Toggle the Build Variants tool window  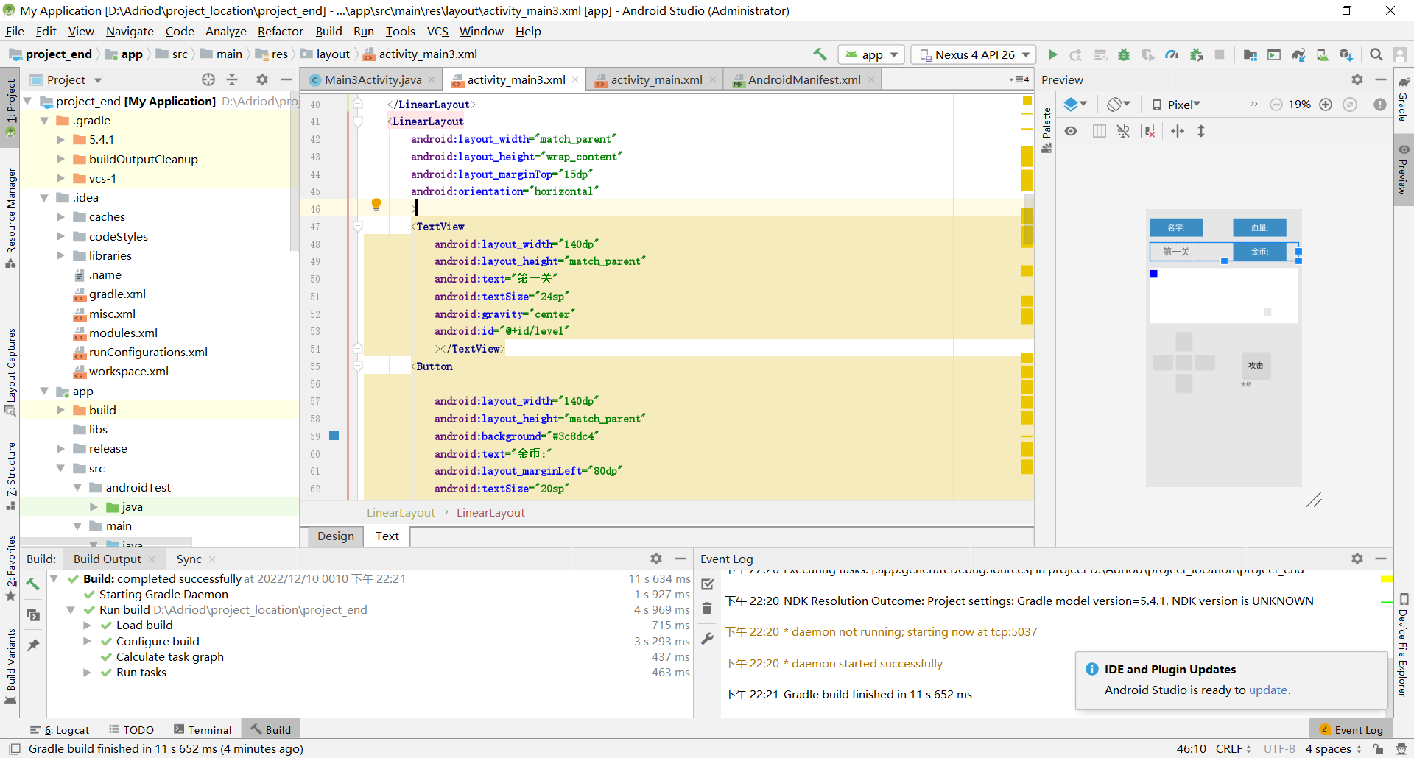pyautogui.click(x=10, y=666)
